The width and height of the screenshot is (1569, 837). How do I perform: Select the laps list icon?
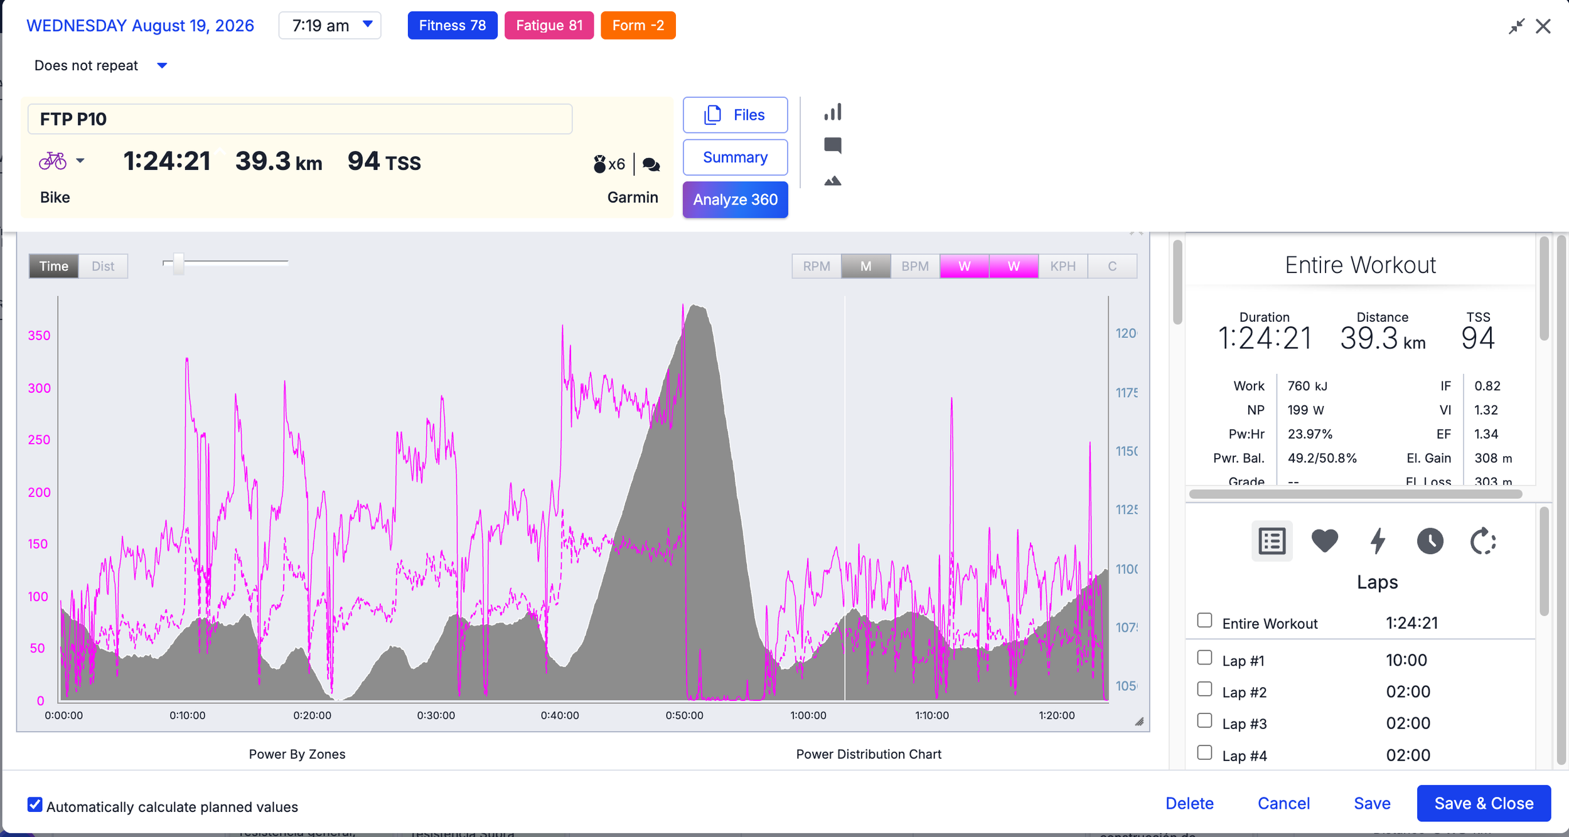(1272, 541)
